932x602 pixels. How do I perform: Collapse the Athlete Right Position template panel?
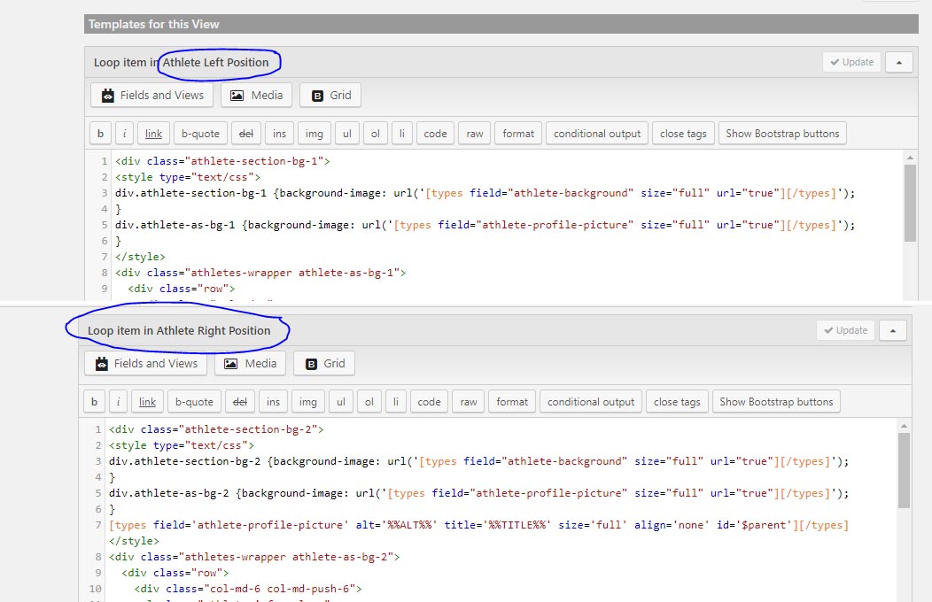click(893, 331)
